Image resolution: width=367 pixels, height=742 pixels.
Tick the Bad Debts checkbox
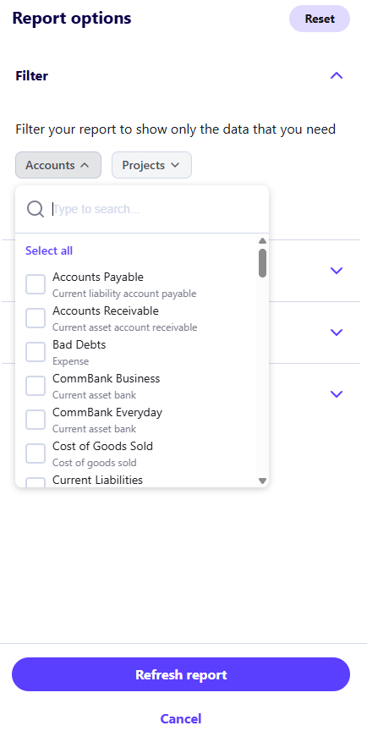(x=36, y=352)
